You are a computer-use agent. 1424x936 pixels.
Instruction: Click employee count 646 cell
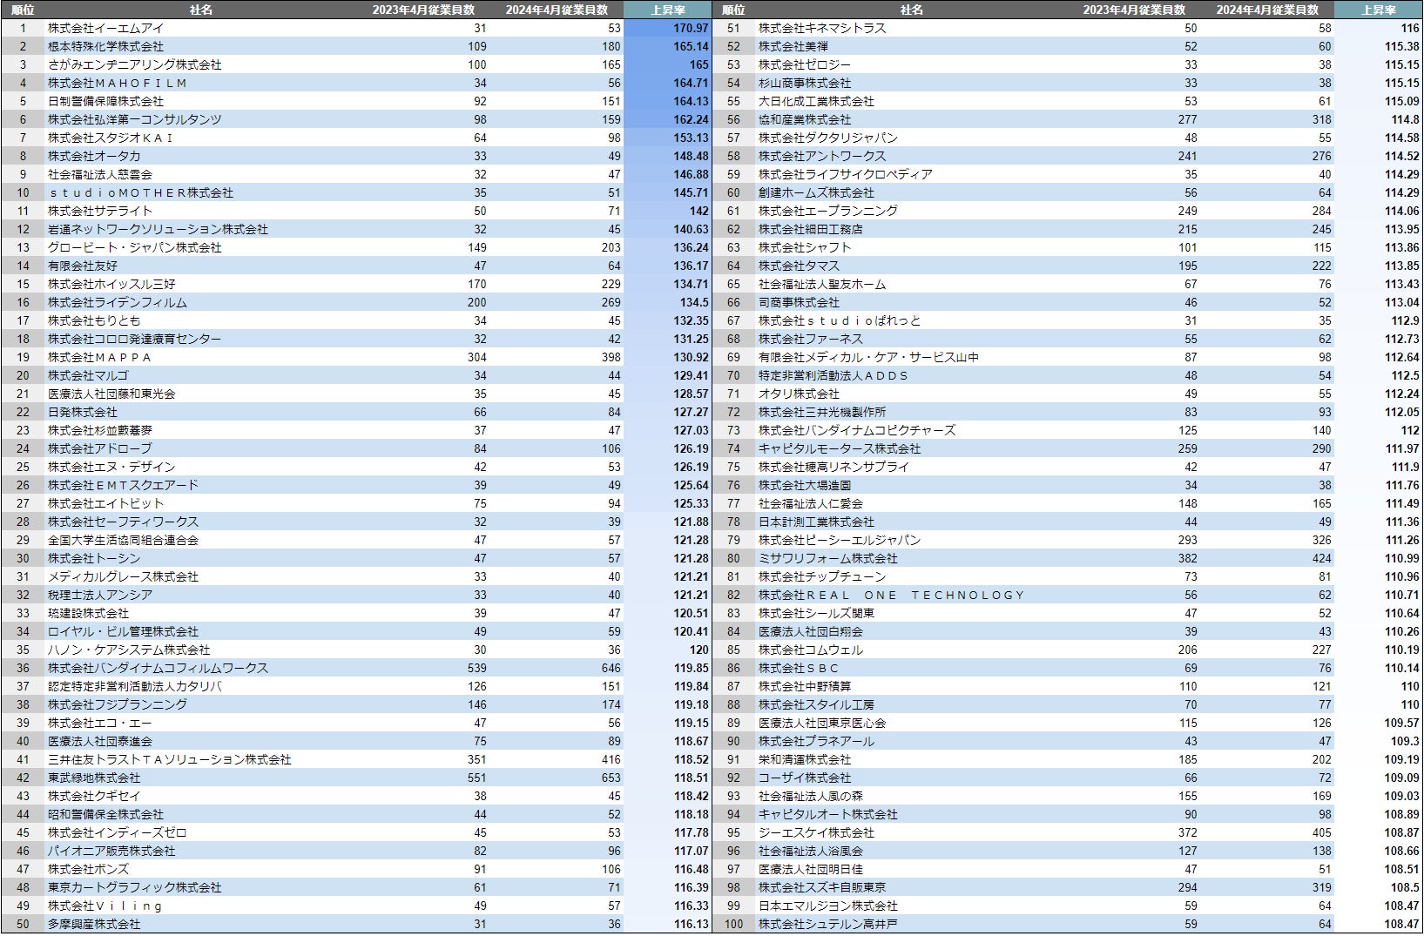[x=611, y=668]
